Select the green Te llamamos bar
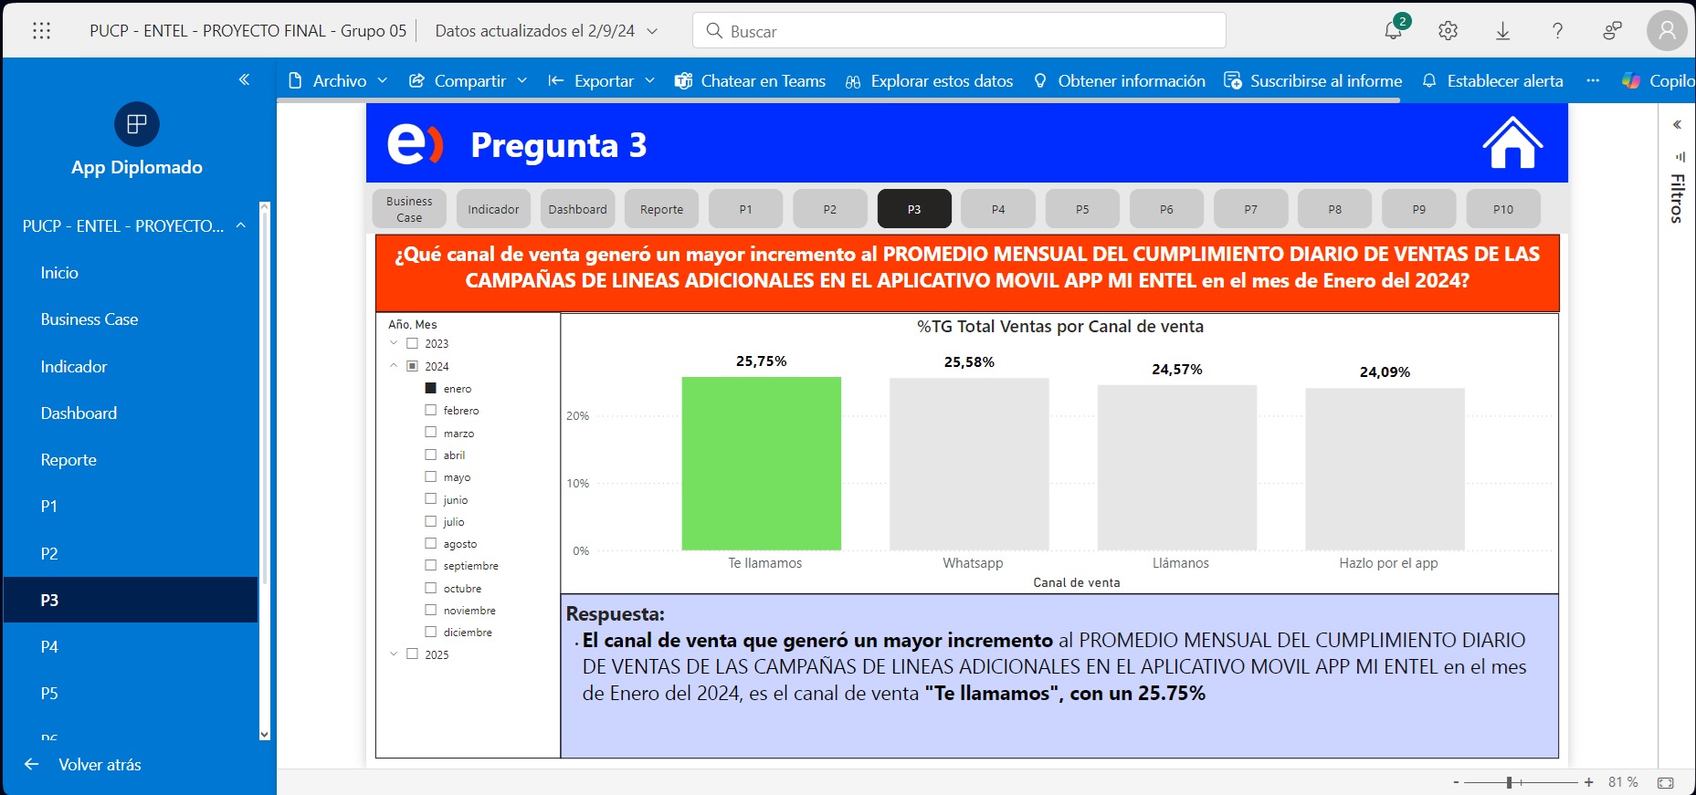Image resolution: width=1696 pixels, height=795 pixels. pos(761,464)
